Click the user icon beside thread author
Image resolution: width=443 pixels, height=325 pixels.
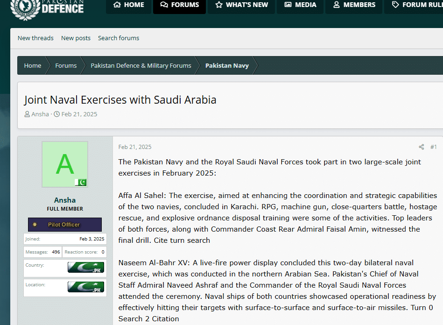(27, 114)
